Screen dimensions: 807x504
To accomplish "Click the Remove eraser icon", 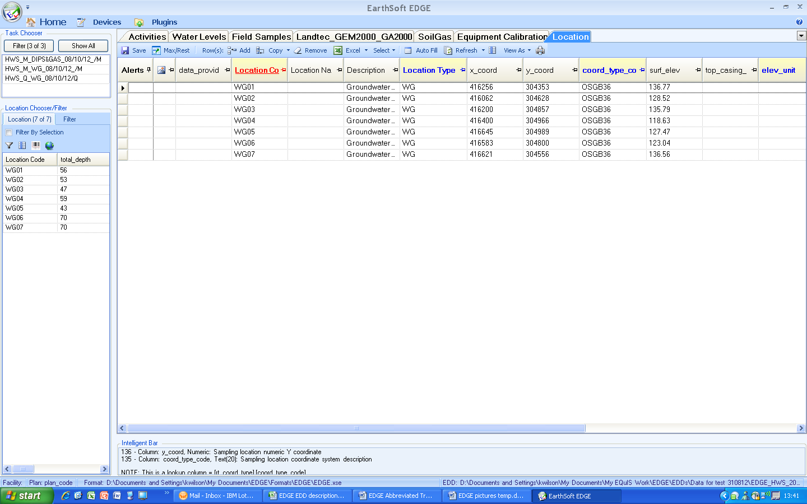I will tap(298, 50).
